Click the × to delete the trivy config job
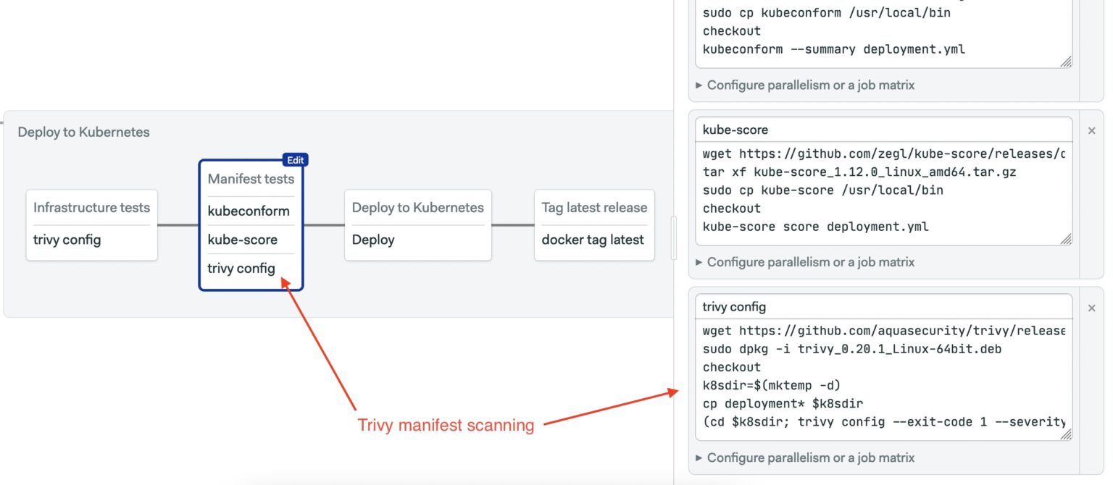The width and height of the screenshot is (1113, 485). tap(1091, 307)
